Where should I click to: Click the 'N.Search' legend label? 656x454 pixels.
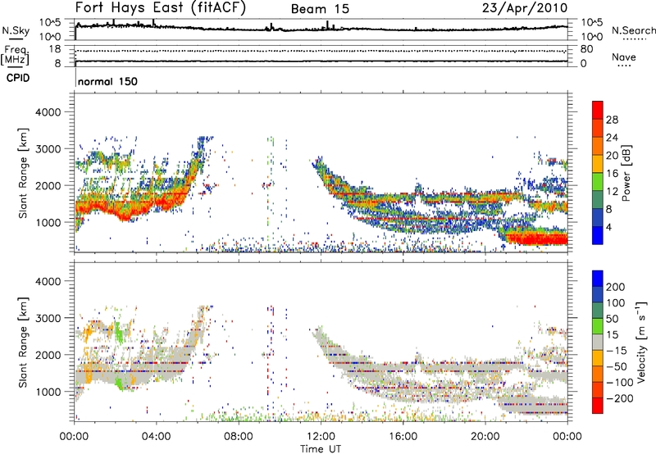pyautogui.click(x=633, y=30)
